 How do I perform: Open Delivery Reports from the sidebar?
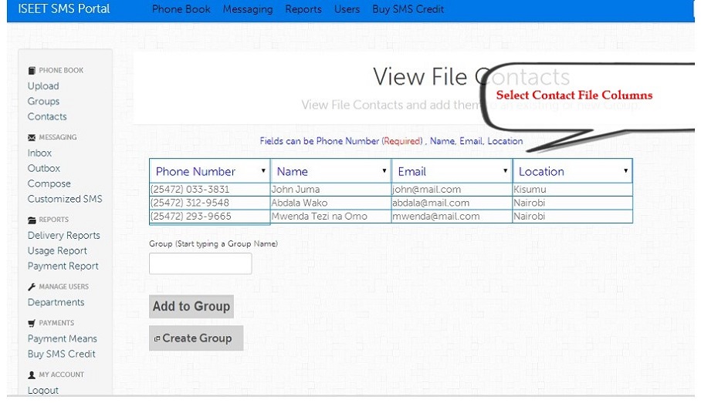coord(63,236)
